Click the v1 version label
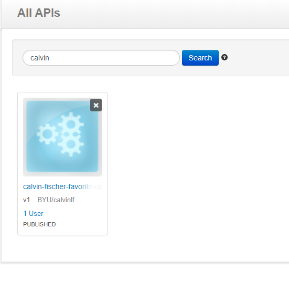Image resolution: width=289 pixels, height=281 pixels. (x=27, y=200)
